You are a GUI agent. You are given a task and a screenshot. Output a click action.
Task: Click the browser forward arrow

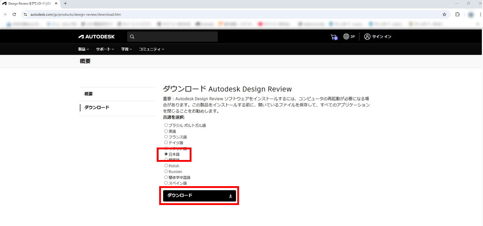tap(5, 14)
